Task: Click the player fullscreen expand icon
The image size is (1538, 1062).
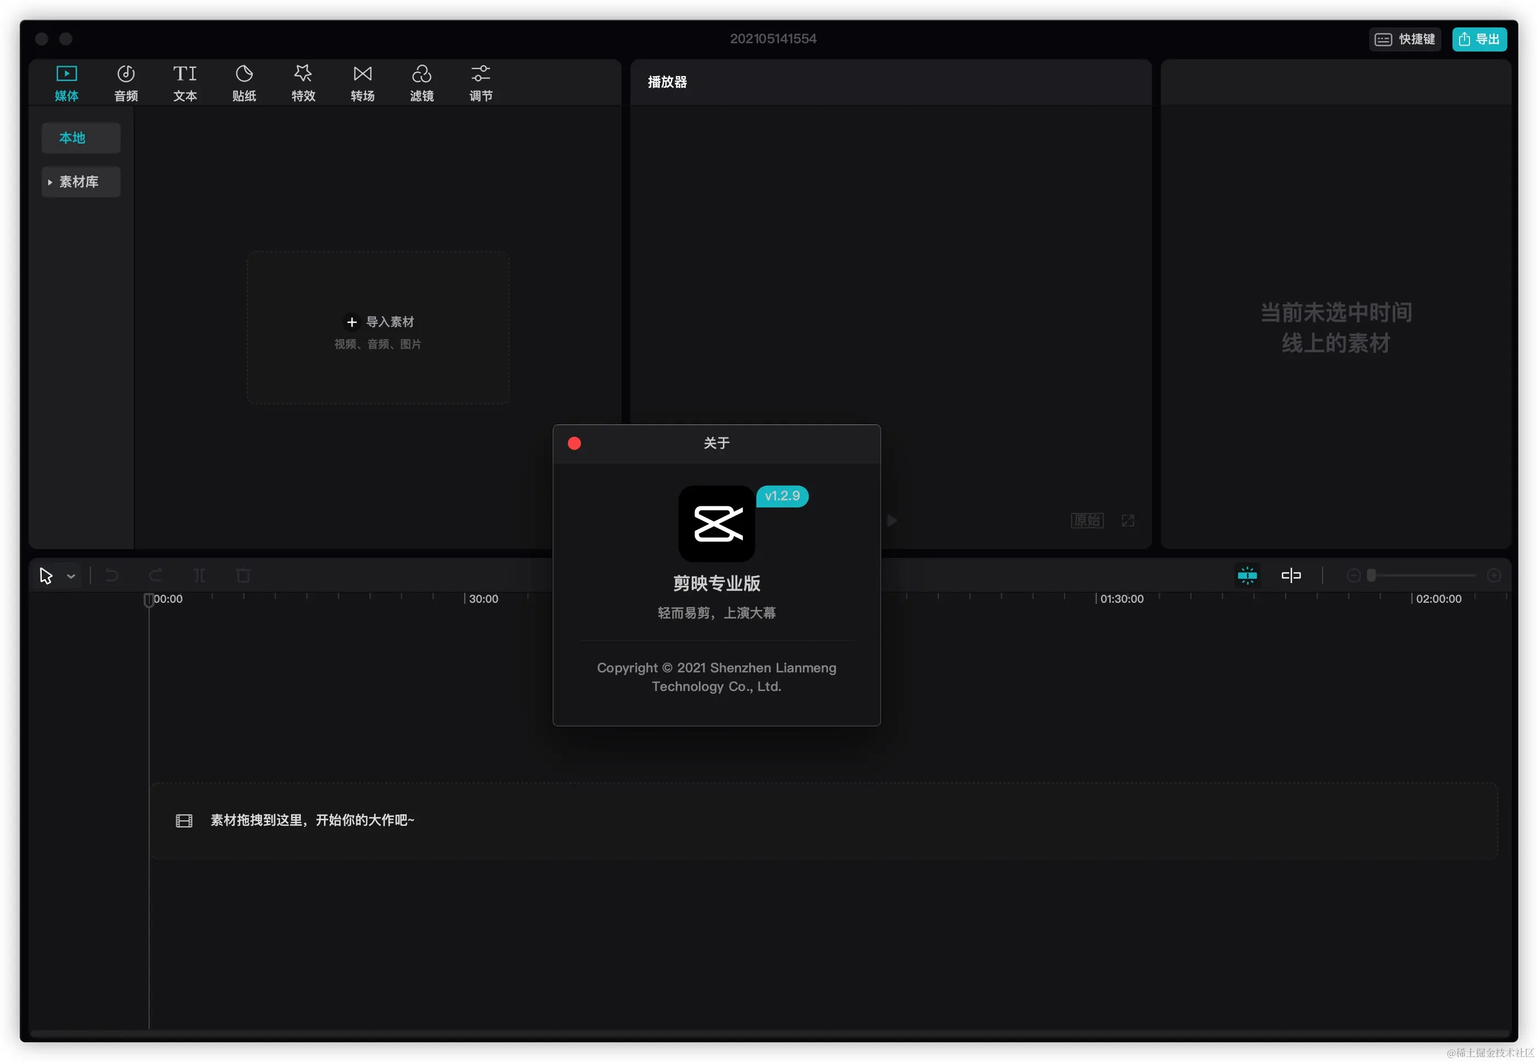Action: tap(1127, 521)
